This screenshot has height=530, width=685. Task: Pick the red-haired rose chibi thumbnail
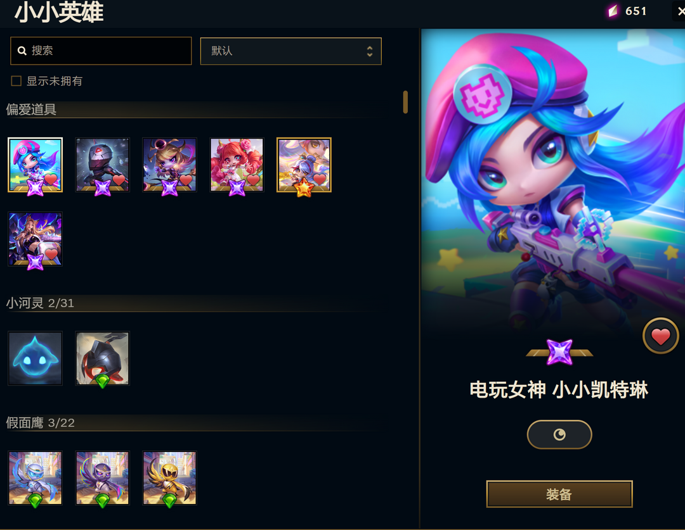pos(237,165)
